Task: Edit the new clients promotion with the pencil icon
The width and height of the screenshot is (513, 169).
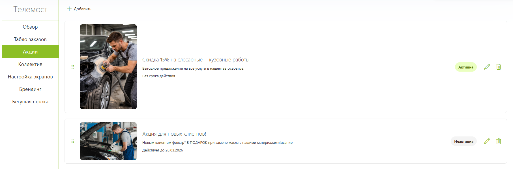Action: click(x=487, y=141)
